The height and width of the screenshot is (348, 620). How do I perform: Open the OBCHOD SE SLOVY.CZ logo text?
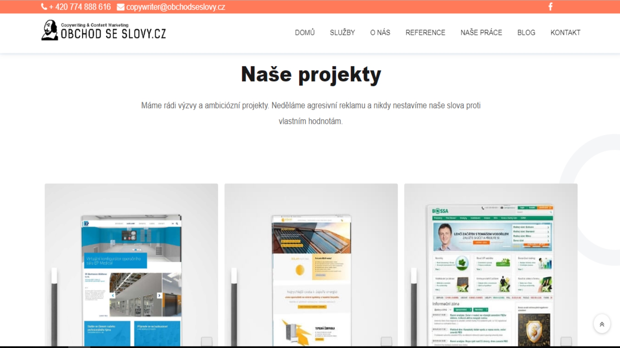(x=113, y=34)
